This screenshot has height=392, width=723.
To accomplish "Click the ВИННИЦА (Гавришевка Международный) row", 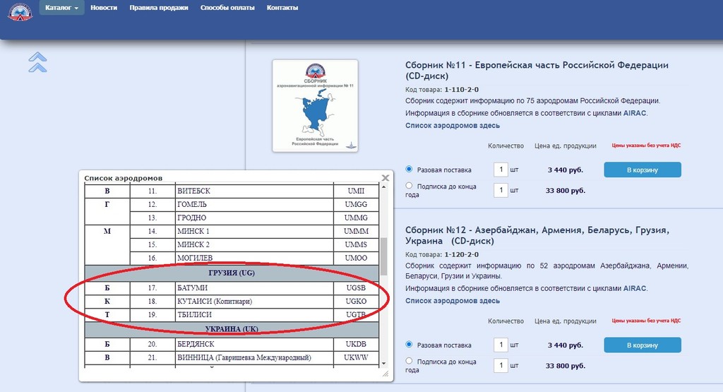I will [x=232, y=357].
